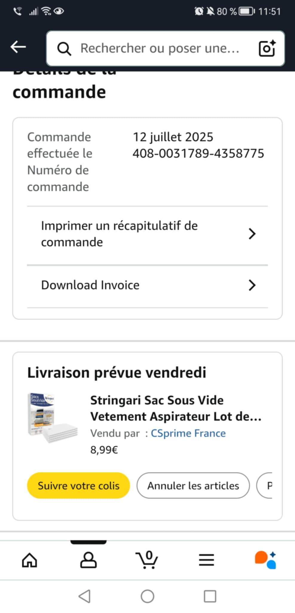Expand Imprimer un récapitulatif chevron
Image resolution: width=295 pixels, height=613 pixels.
pos(252,234)
